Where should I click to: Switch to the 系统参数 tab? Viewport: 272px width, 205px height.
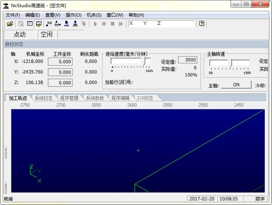(95, 98)
